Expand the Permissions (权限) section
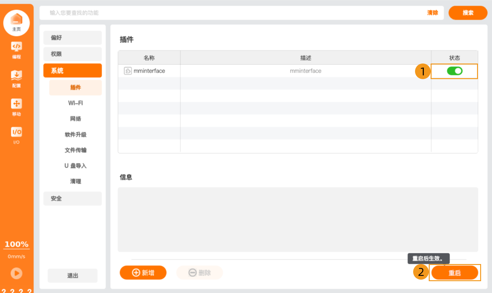This screenshot has height=293, width=492. pos(72,54)
